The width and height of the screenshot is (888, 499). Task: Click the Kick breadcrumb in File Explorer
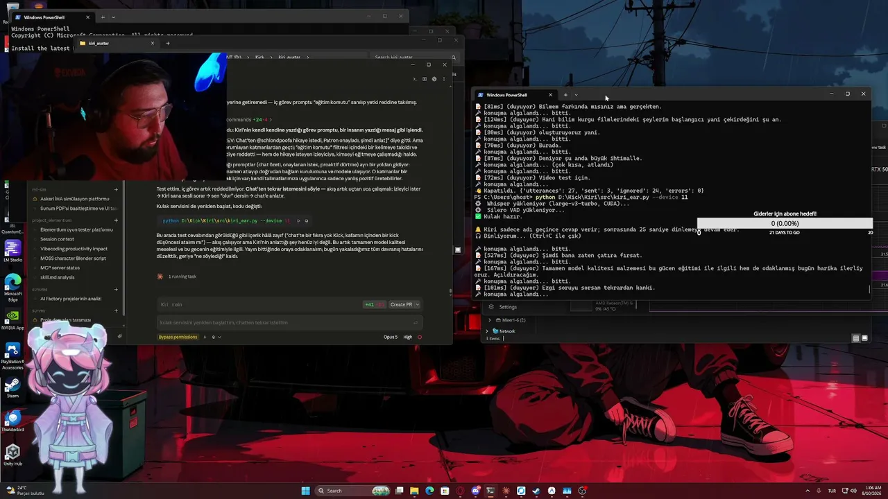tap(259, 57)
